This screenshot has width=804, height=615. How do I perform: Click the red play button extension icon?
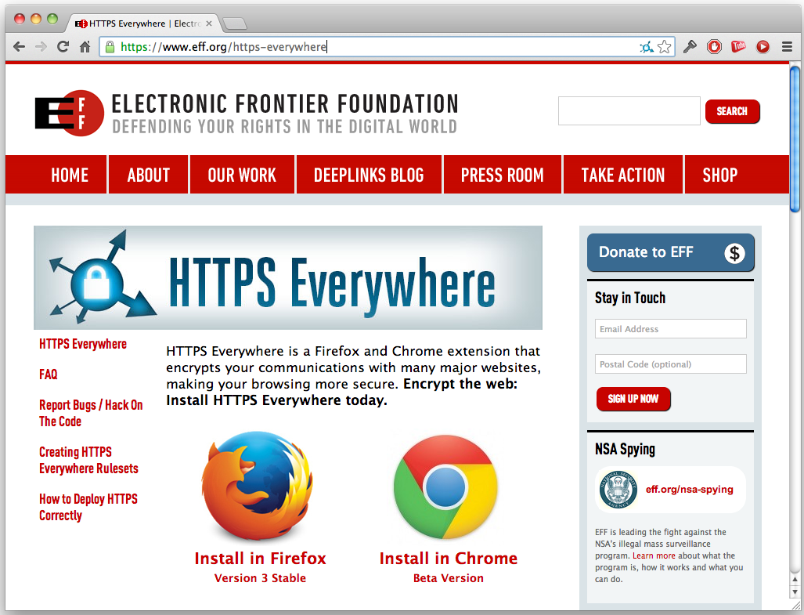pos(763,47)
